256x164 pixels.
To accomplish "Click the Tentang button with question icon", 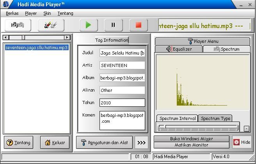I will [x=19, y=143].
